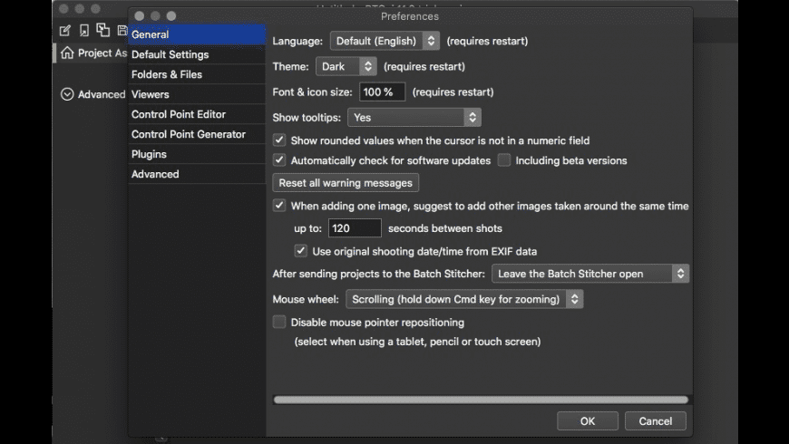
Task: Click the tablet, pencil or touch screen hint text
Action: pos(417,342)
